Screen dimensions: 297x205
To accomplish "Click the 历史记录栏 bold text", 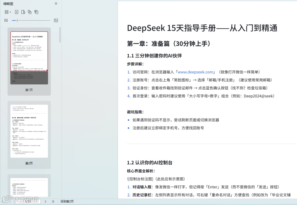I will click(142, 195).
